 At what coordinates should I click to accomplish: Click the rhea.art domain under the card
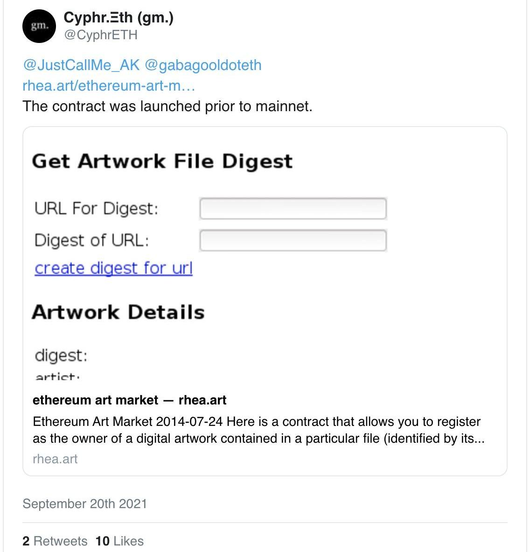tap(55, 459)
